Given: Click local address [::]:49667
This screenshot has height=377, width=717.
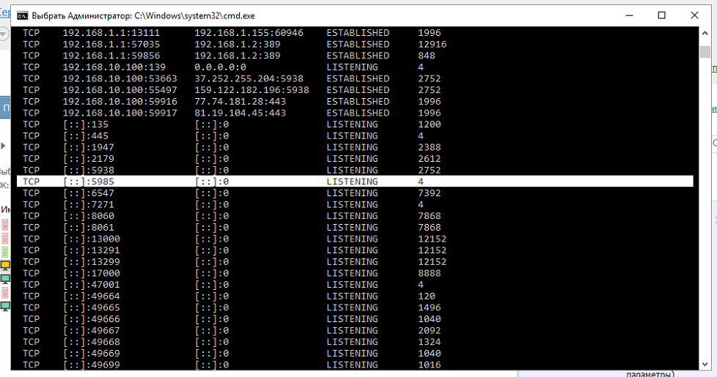Looking at the screenshot, I should pos(92,330).
